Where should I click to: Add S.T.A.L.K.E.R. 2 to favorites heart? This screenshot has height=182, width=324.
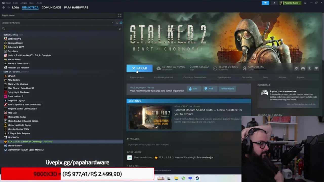[316, 68]
